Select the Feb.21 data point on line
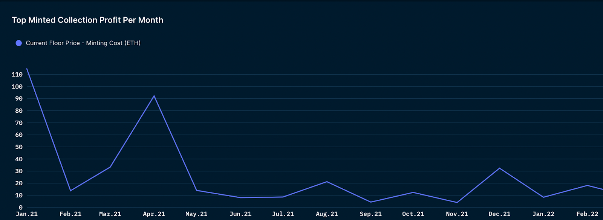Viewport: 603px width, 220px height. (70, 191)
